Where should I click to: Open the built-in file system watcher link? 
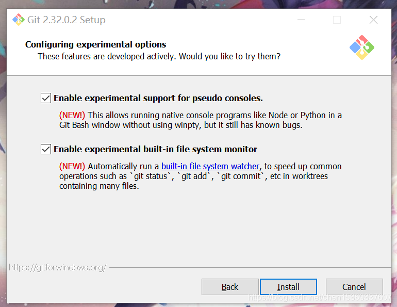pos(210,166)
